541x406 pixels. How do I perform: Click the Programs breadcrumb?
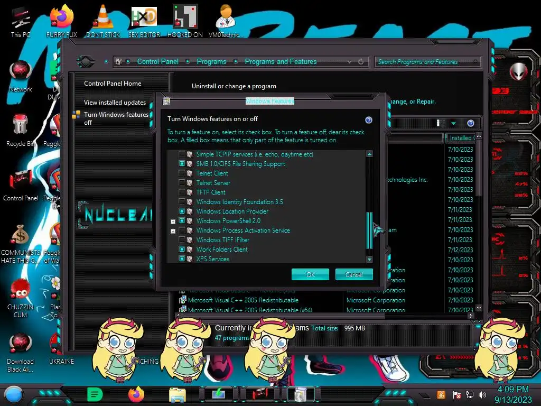[x=211, y=61]
